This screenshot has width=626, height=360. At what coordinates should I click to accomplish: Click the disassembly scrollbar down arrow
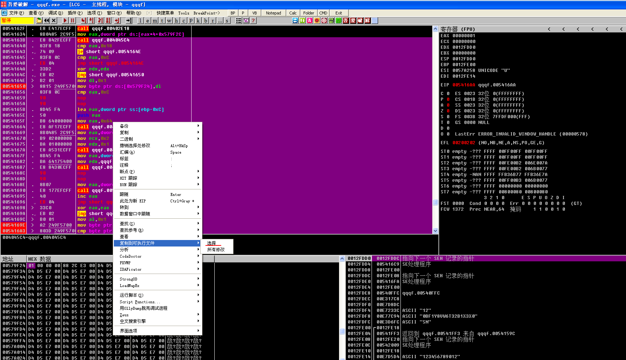coord(435,231)
